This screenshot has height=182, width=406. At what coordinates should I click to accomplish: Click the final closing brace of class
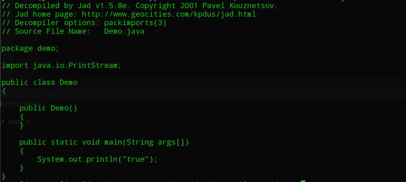[x=4, y=176]
